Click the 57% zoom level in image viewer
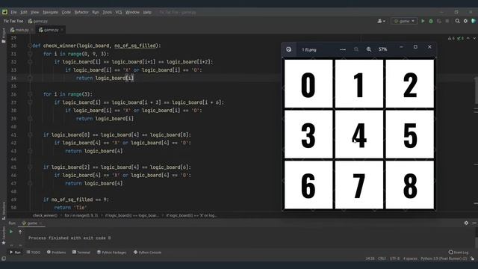This screenshot has height=269, width=478. (x=382, y=49)
